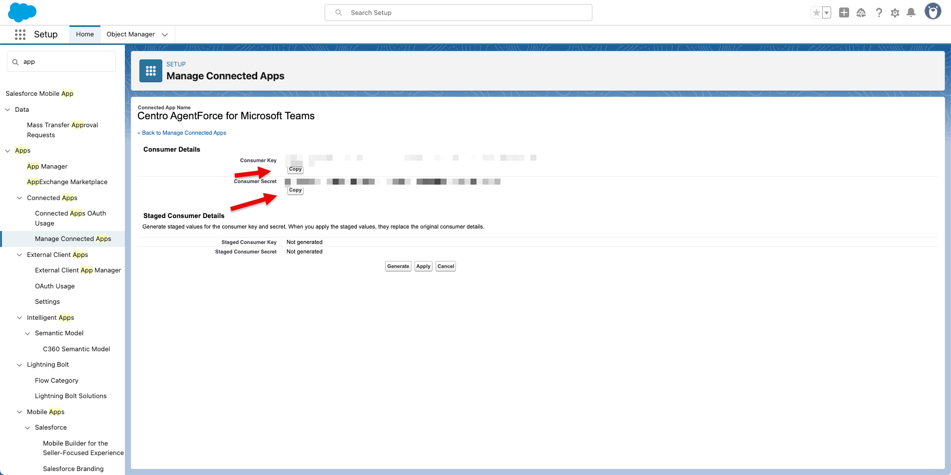Viewport: 951px width, 475px height.
Task: Open the Setup gear icon
Action: pyautogui.click(x=895, y=13)
